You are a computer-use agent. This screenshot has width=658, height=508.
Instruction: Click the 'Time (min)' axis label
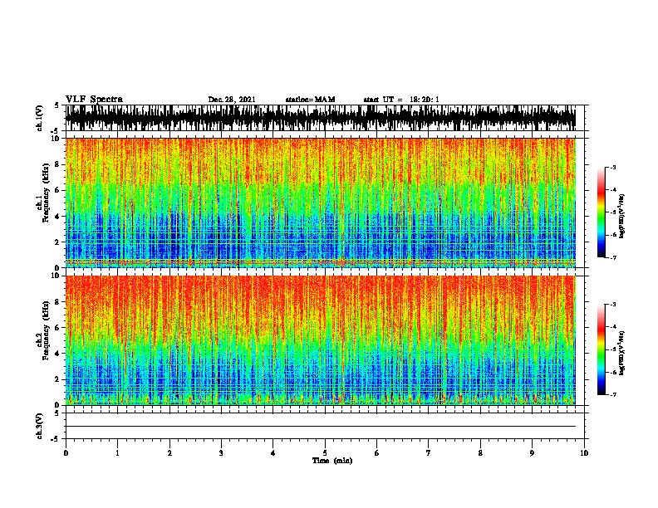pos(332,461)
